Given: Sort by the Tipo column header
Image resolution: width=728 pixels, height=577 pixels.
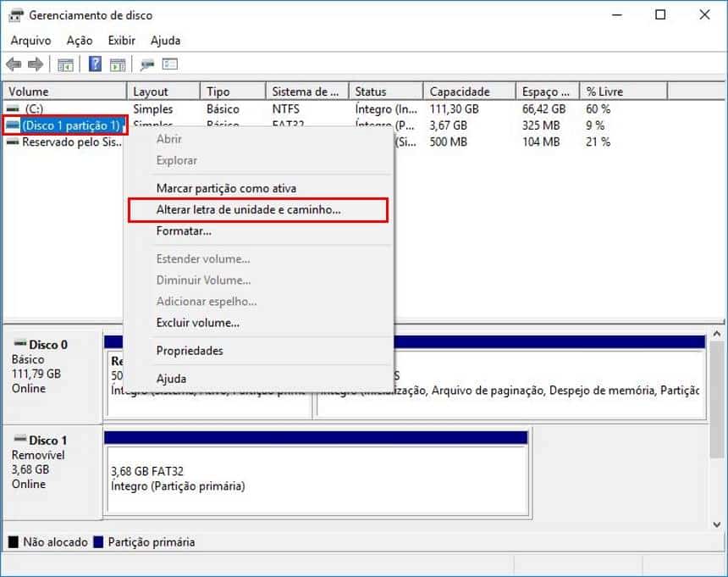Looking at the screenshot, I should click(234, 92).
